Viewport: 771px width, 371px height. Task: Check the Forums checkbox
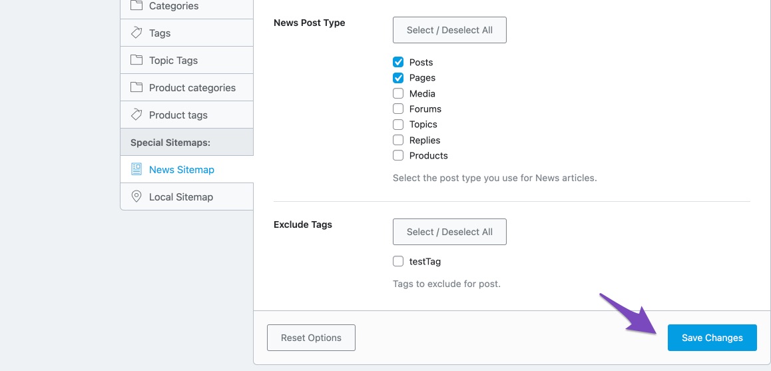coord(398,109)
